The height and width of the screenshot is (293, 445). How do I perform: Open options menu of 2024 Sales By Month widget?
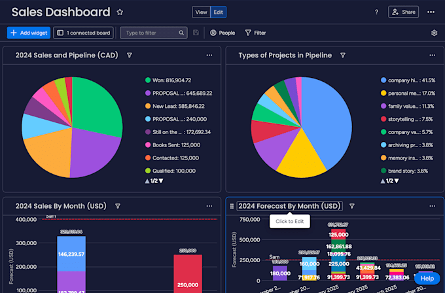pyautogui.click(x=209, y=206)
